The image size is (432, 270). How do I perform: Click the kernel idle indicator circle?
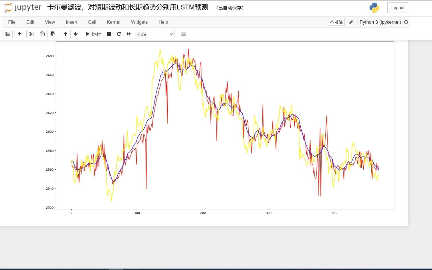point(406,22)
